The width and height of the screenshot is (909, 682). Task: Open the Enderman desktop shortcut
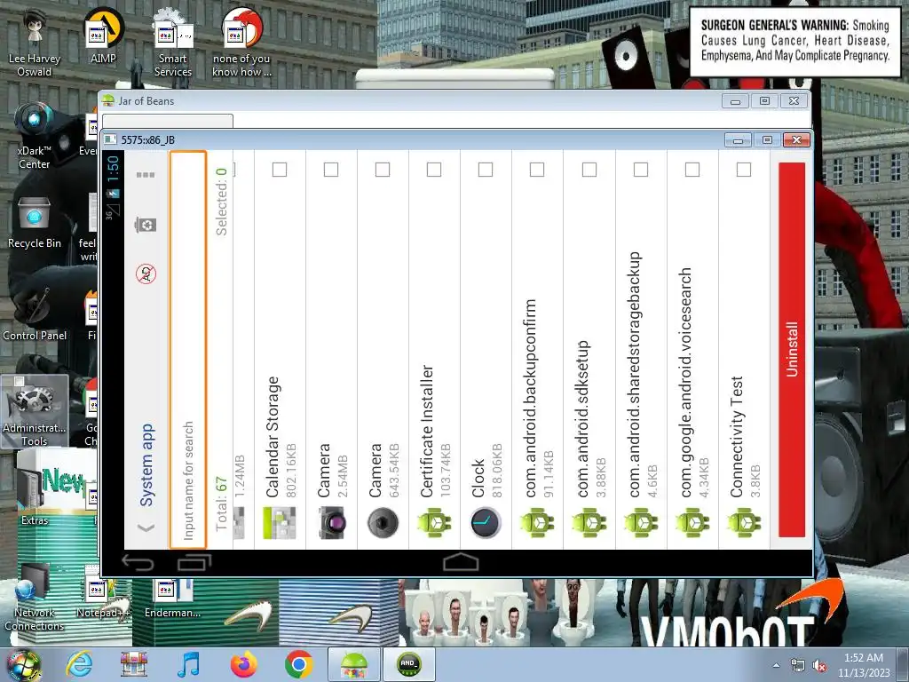[x=173, y=596]
